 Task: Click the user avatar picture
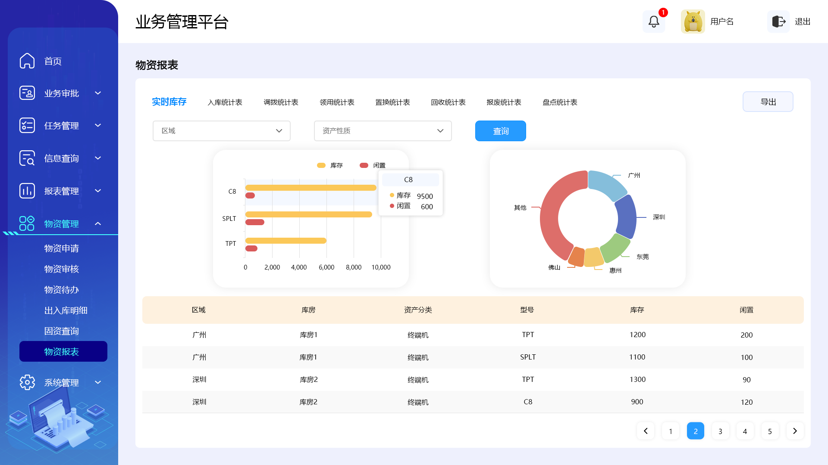click(x=693, y=22)
